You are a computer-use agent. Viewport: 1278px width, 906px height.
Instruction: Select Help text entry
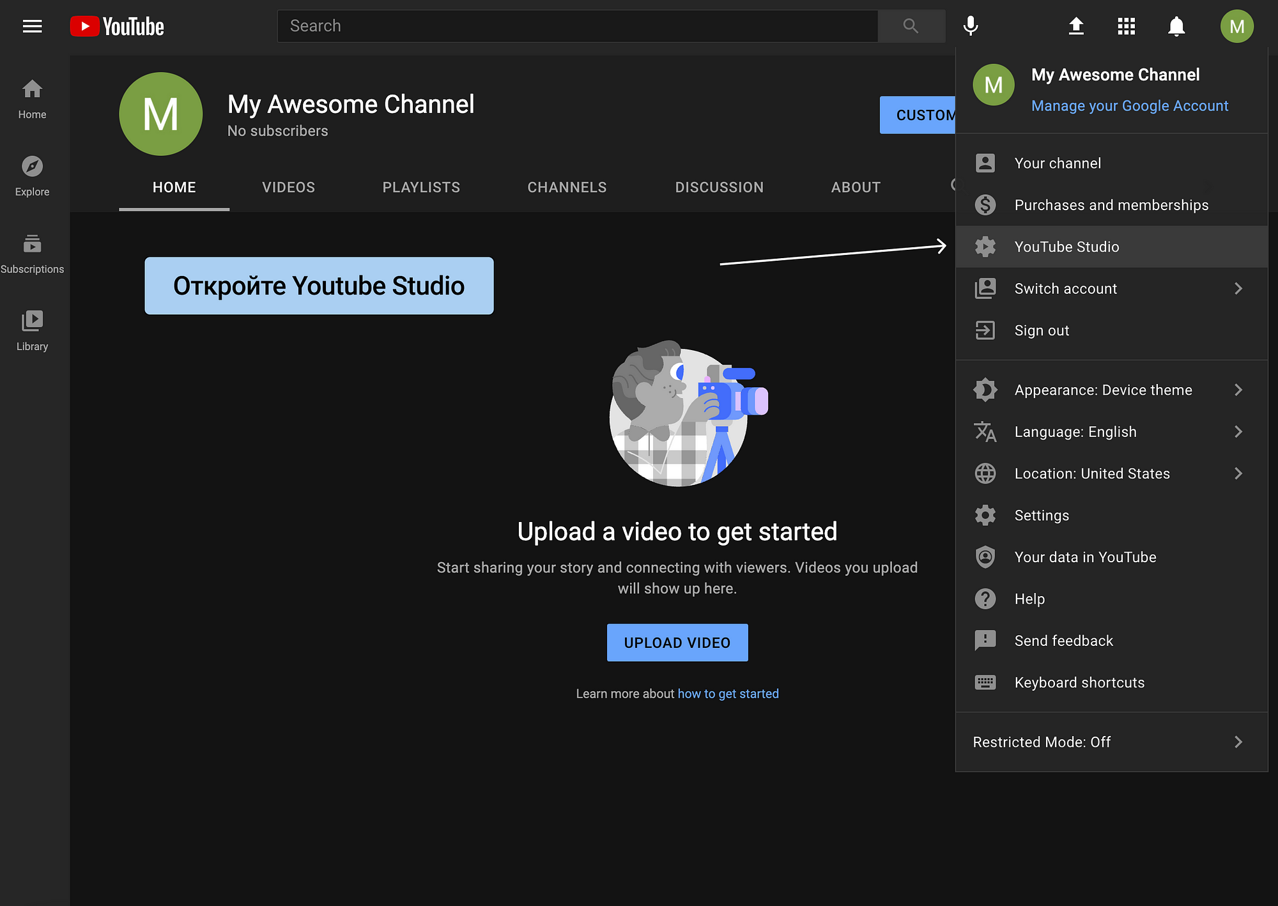[x=1029, y=599]
